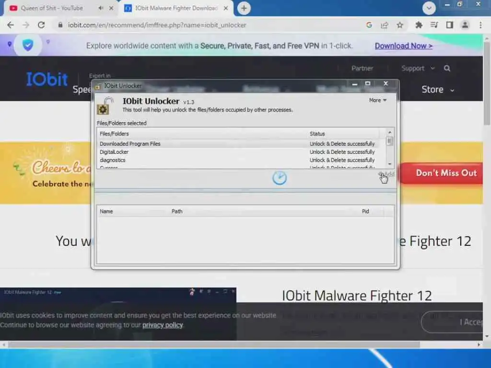Switch to the IObit Malware Fighter Download tab
The image size is (491, 368).
(x=176, y=8)
